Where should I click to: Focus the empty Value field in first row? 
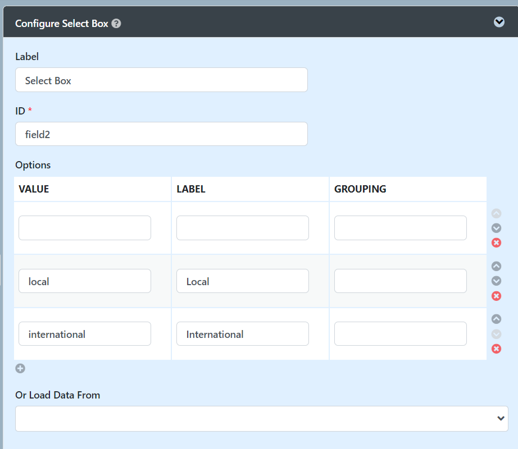[85, 228]
